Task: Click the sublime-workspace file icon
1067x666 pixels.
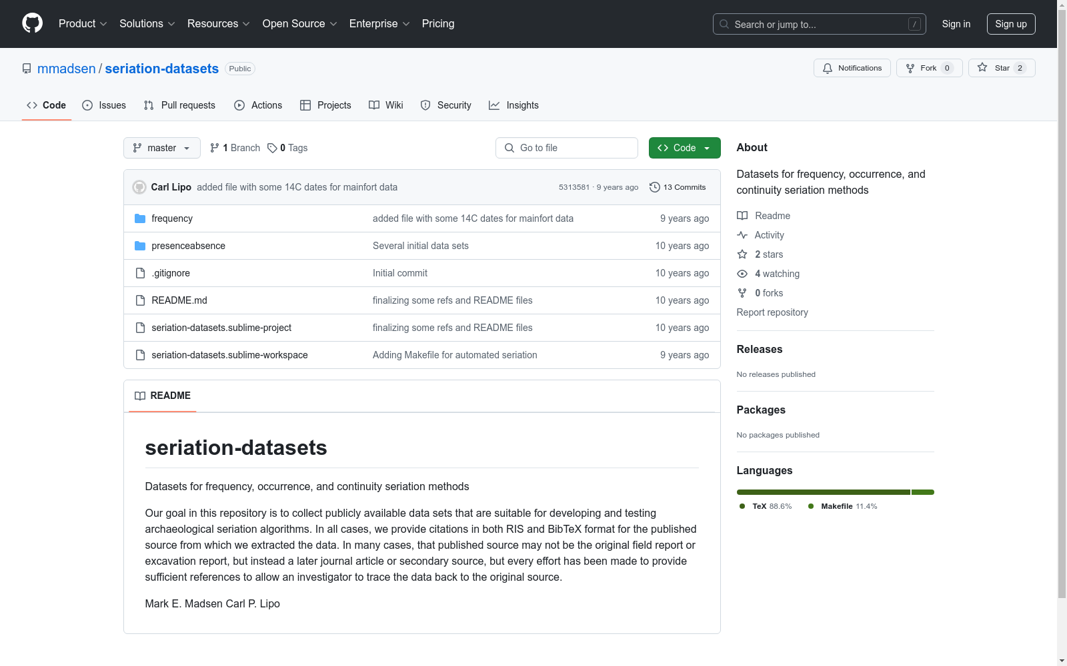Action: [x=140, y=355]
